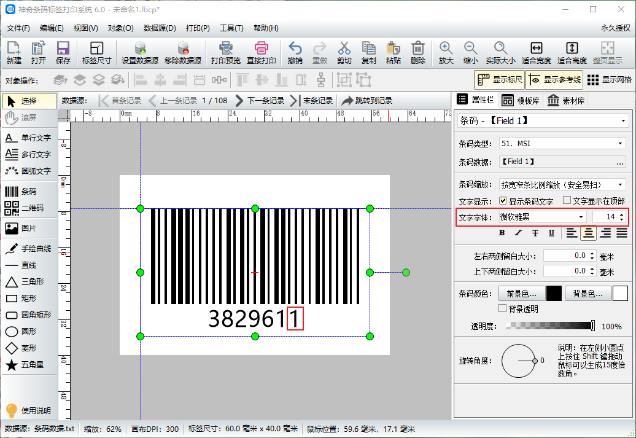
Task: Click 前景色... button
Action: pyautogui.click(x=522, y=294)
